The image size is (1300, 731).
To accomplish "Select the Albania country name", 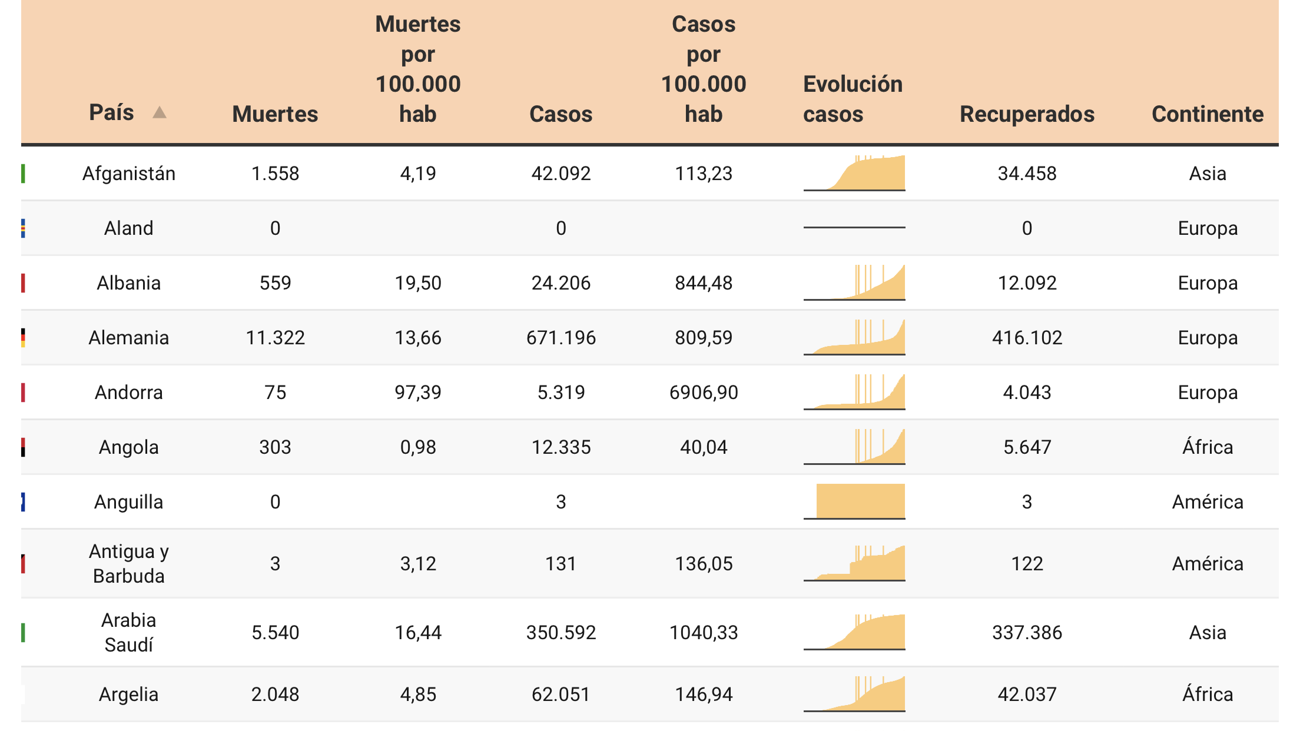I will (x=129, y=283).
